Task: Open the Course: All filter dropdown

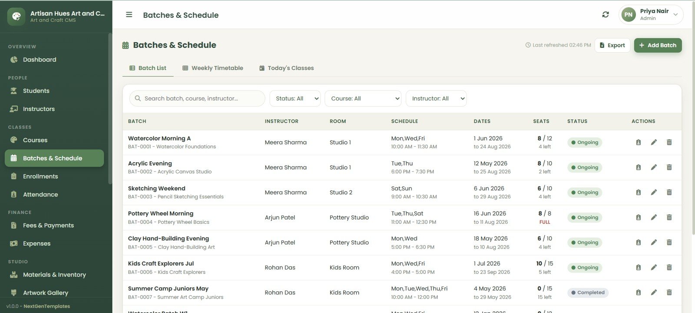Action: 363,99
